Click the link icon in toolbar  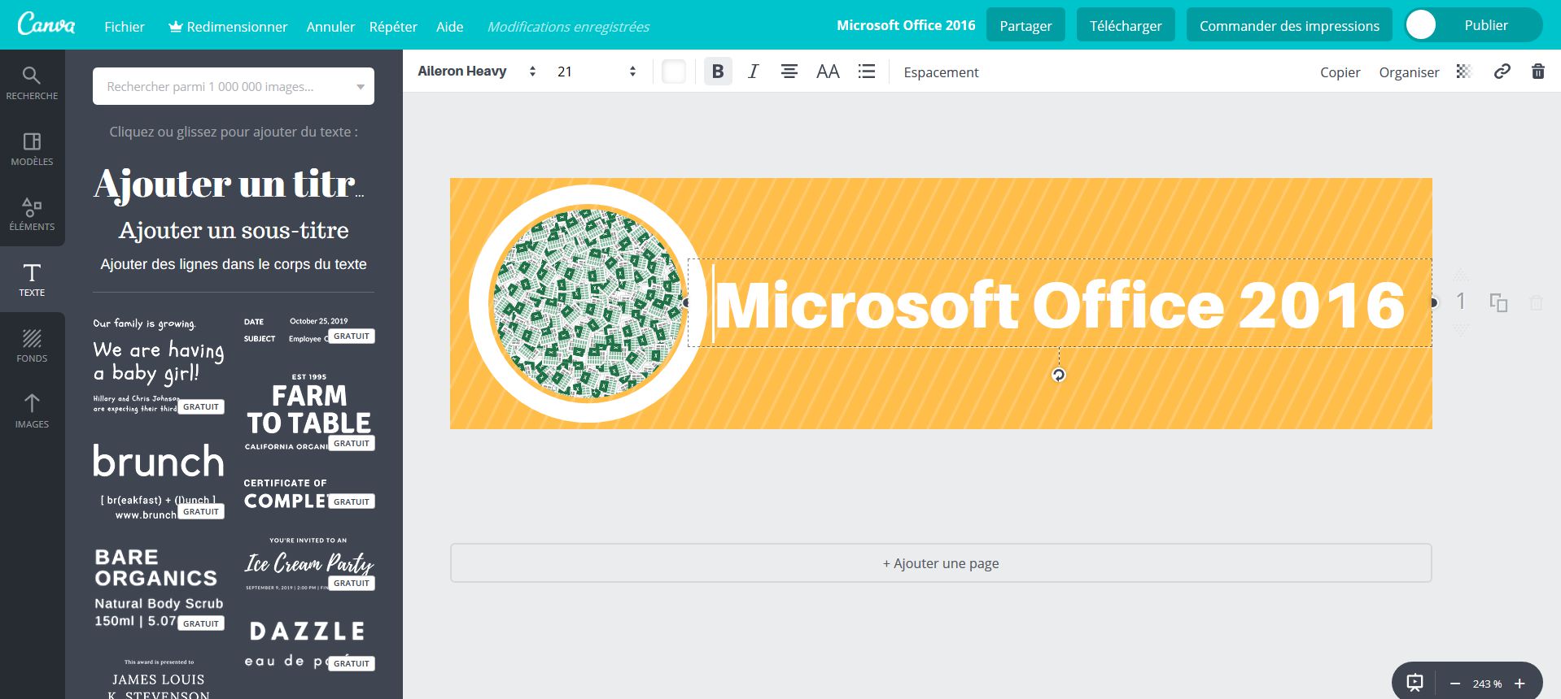point(1502,72)
